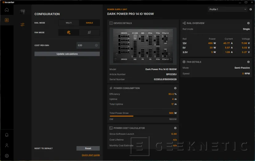Open the Quick start guide link

(90, 155)
